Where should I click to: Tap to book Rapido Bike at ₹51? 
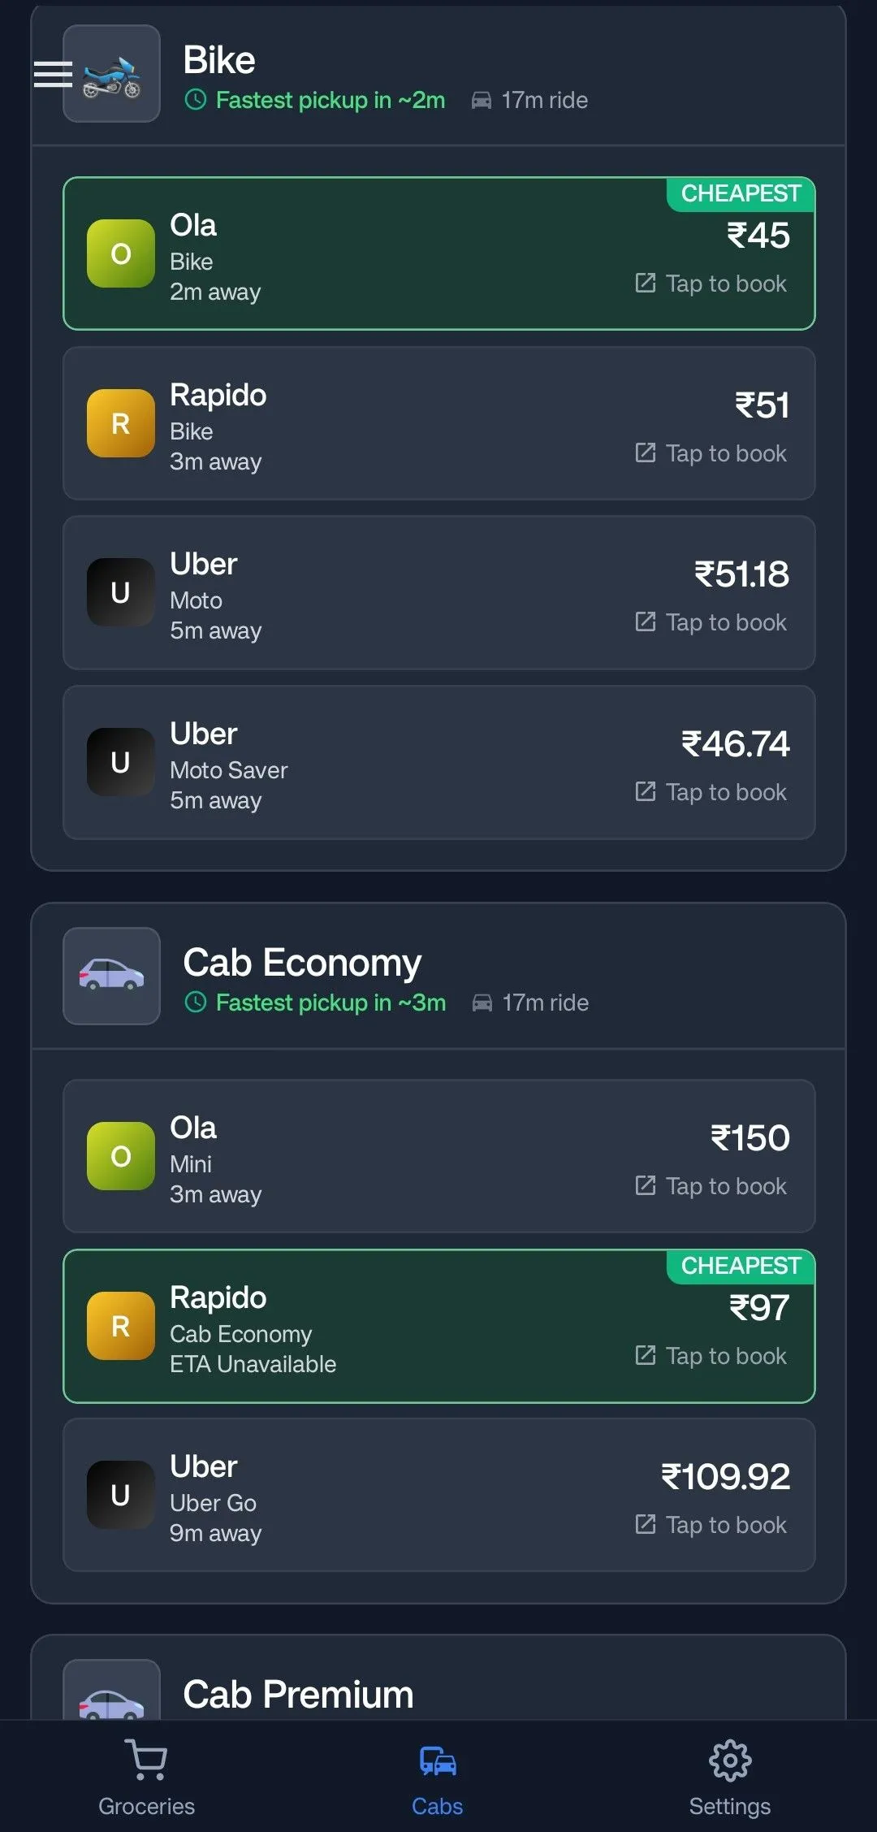pos(711,453)
